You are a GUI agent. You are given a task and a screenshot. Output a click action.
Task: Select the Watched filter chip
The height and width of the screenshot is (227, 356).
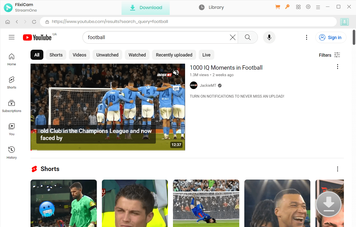tap(137, 55)
